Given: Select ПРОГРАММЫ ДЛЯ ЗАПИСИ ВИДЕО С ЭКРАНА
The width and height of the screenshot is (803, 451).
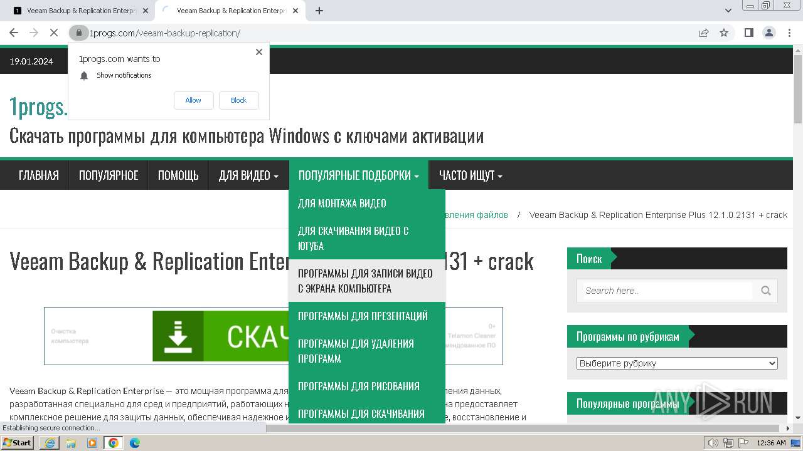Looking at the screenshot, I should tap(367, 281).
